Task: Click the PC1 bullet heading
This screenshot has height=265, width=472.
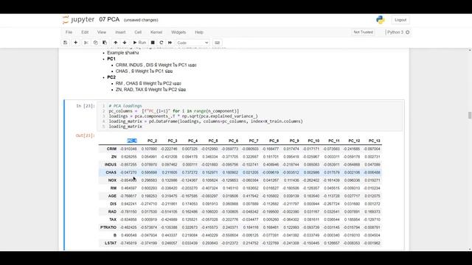Action: [x=111, y=59]
